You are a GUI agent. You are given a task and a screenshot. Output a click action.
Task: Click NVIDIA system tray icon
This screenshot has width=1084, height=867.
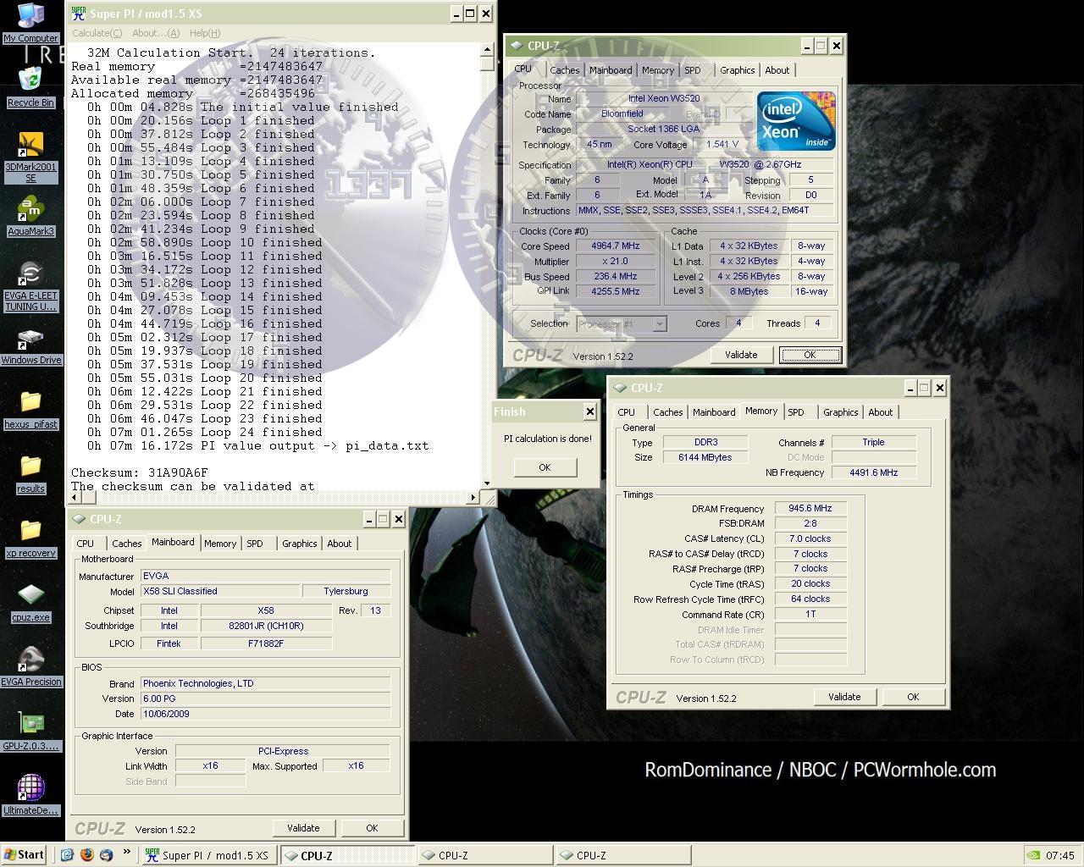coord(1034,856)
